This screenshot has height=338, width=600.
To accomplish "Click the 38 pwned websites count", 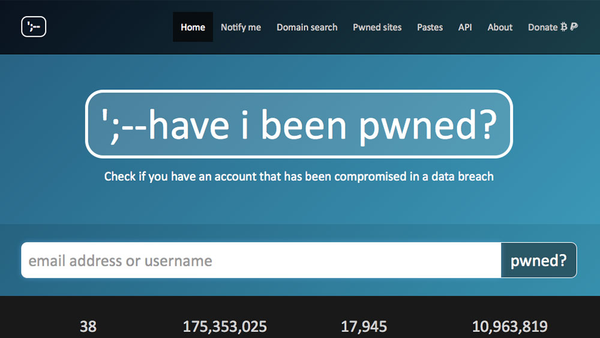I will (x=88, y=327).
